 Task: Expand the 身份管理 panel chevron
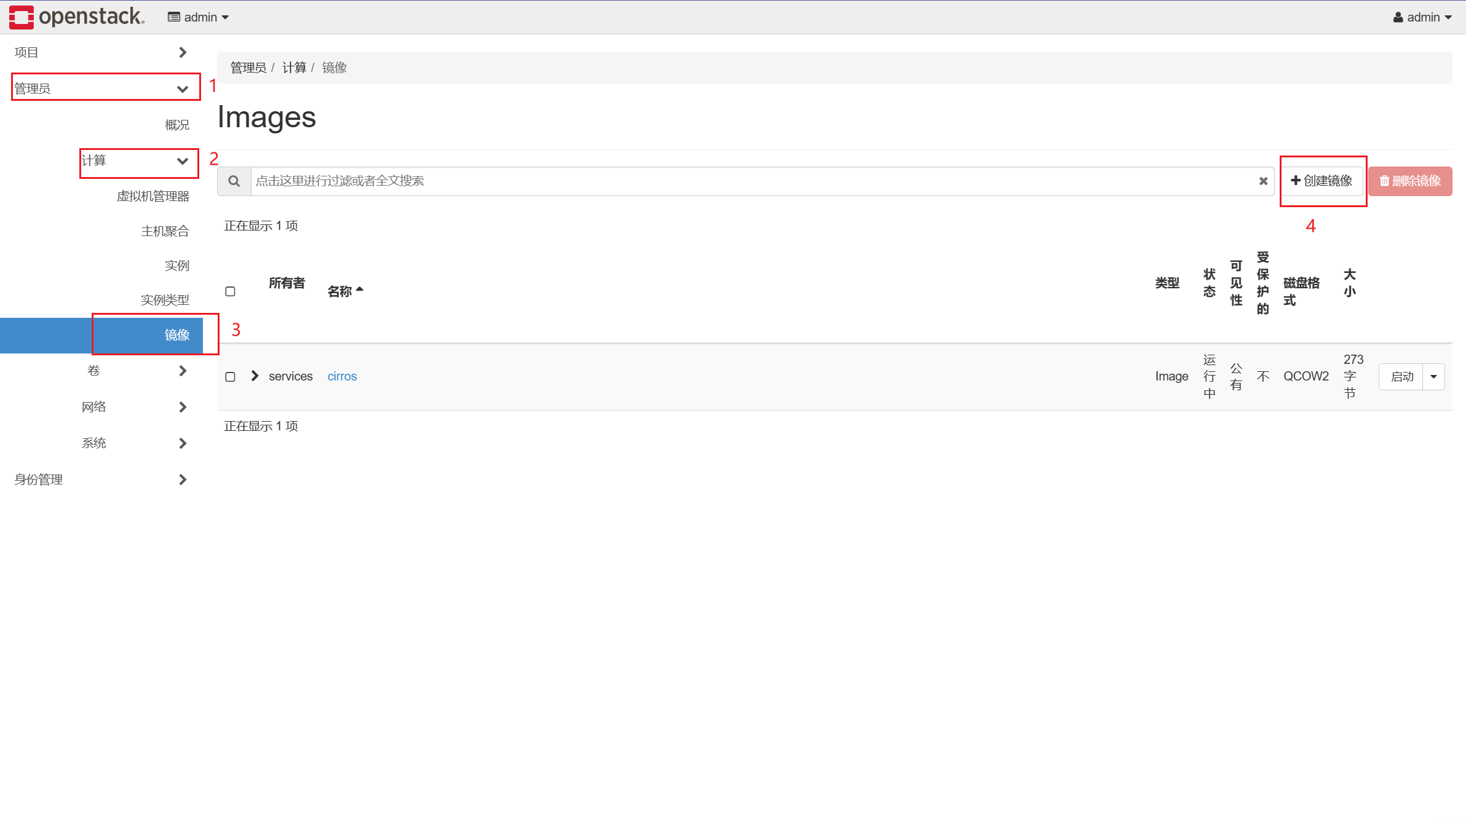coord(183,479)
